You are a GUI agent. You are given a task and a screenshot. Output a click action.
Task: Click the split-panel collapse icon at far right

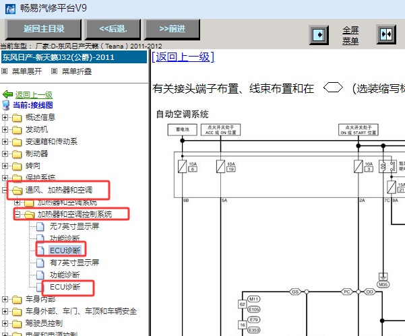pos(386,34)
